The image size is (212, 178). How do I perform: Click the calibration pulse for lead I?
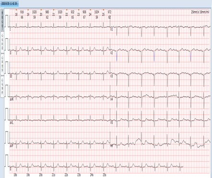tap(7, 21)
